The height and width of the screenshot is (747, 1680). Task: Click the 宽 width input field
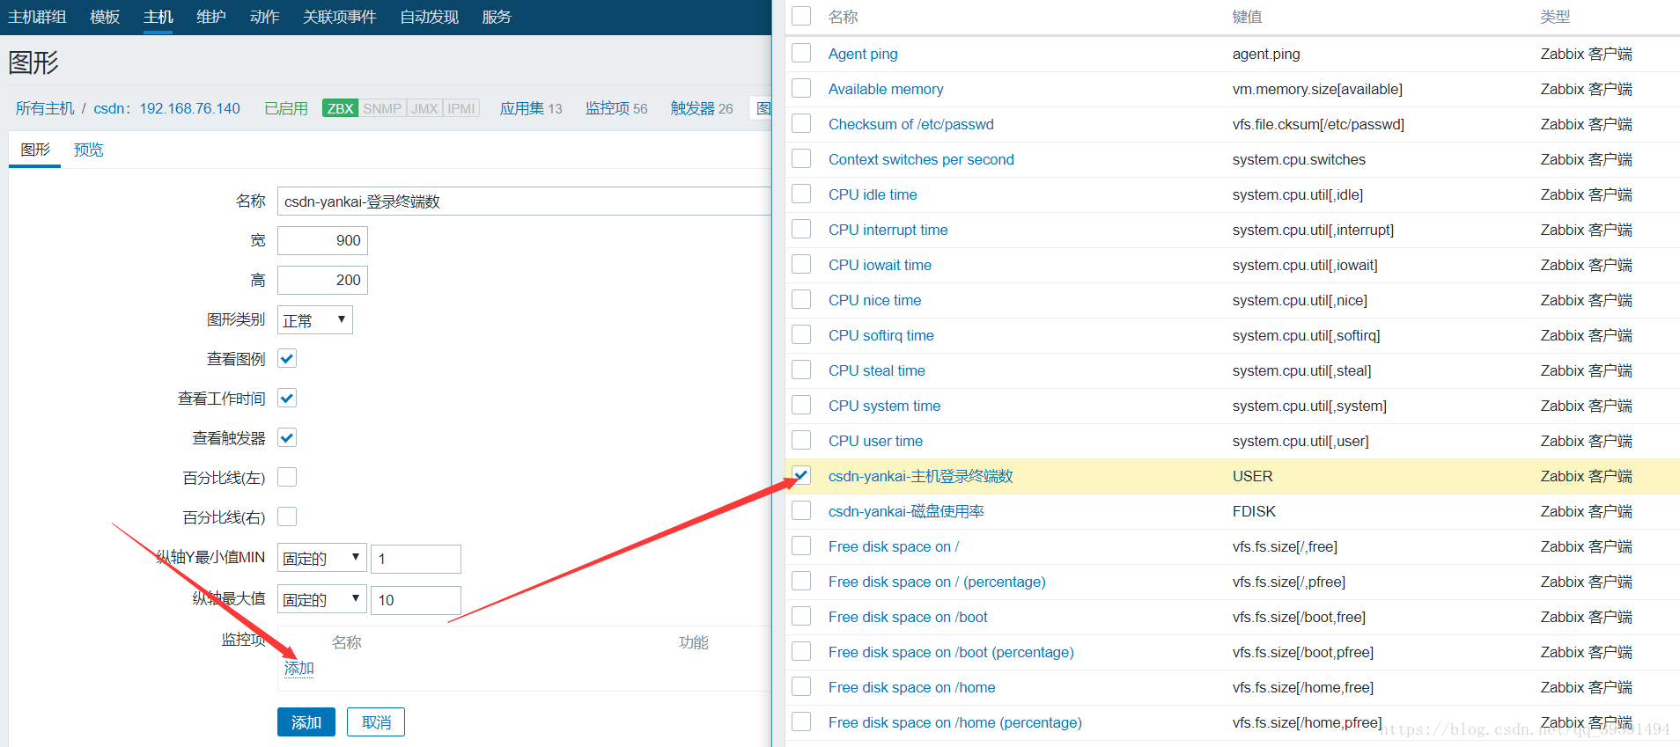pyautogui.click(x=322, y=240)
